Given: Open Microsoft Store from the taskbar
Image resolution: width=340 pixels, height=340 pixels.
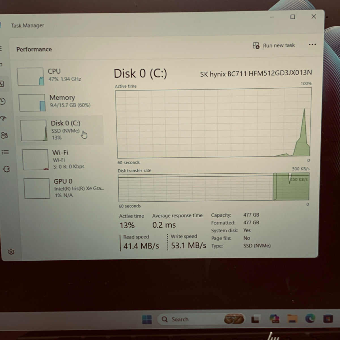Looking at the screenshot, I should 328,319.
